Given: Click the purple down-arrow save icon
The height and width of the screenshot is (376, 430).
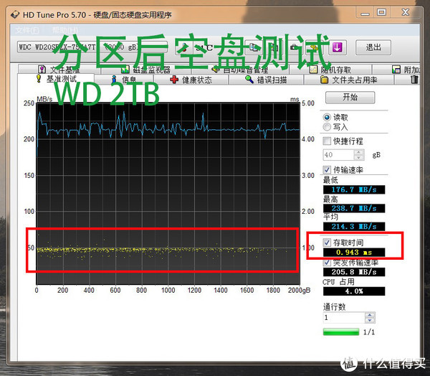Looking at the screenshot, I should [337, 47].
